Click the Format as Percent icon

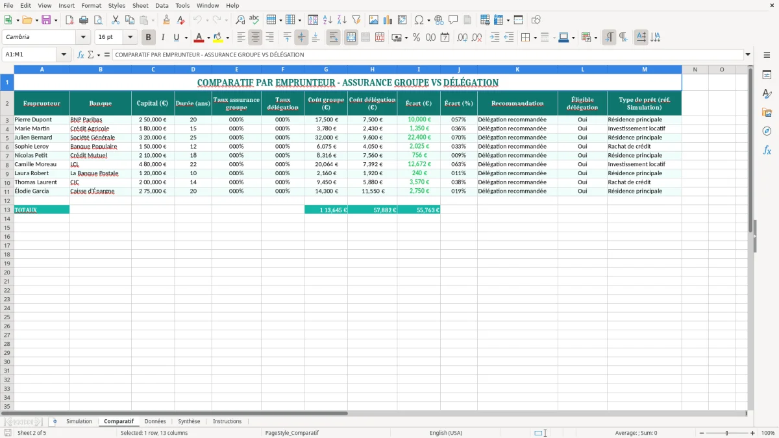click(x=416, y=38)
